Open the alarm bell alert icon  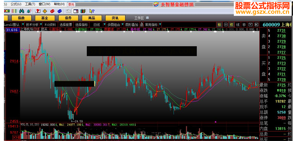(29, 11)
